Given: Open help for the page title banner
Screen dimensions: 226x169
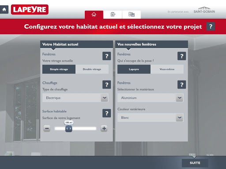Looking at the screenshot, I should click(x=211, y=26).
